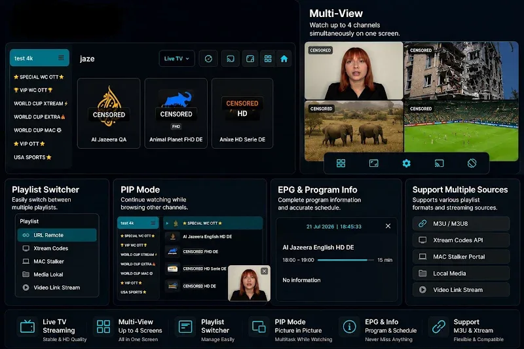Click the Playlist Switcher footer icon
This screenshot has width=524, height=349.
pyautogui.click(x=185, y=326)
